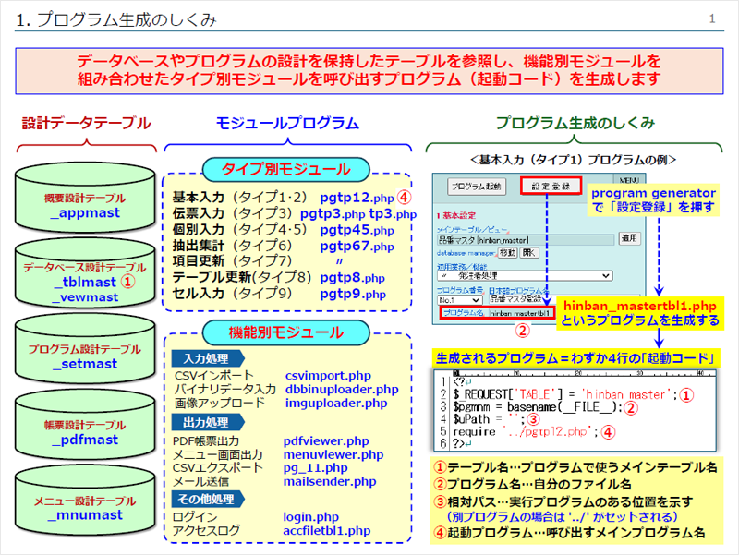Click csvimport.php module name
The width and height of the screenshot is (739, 555).
click(328, 376)
